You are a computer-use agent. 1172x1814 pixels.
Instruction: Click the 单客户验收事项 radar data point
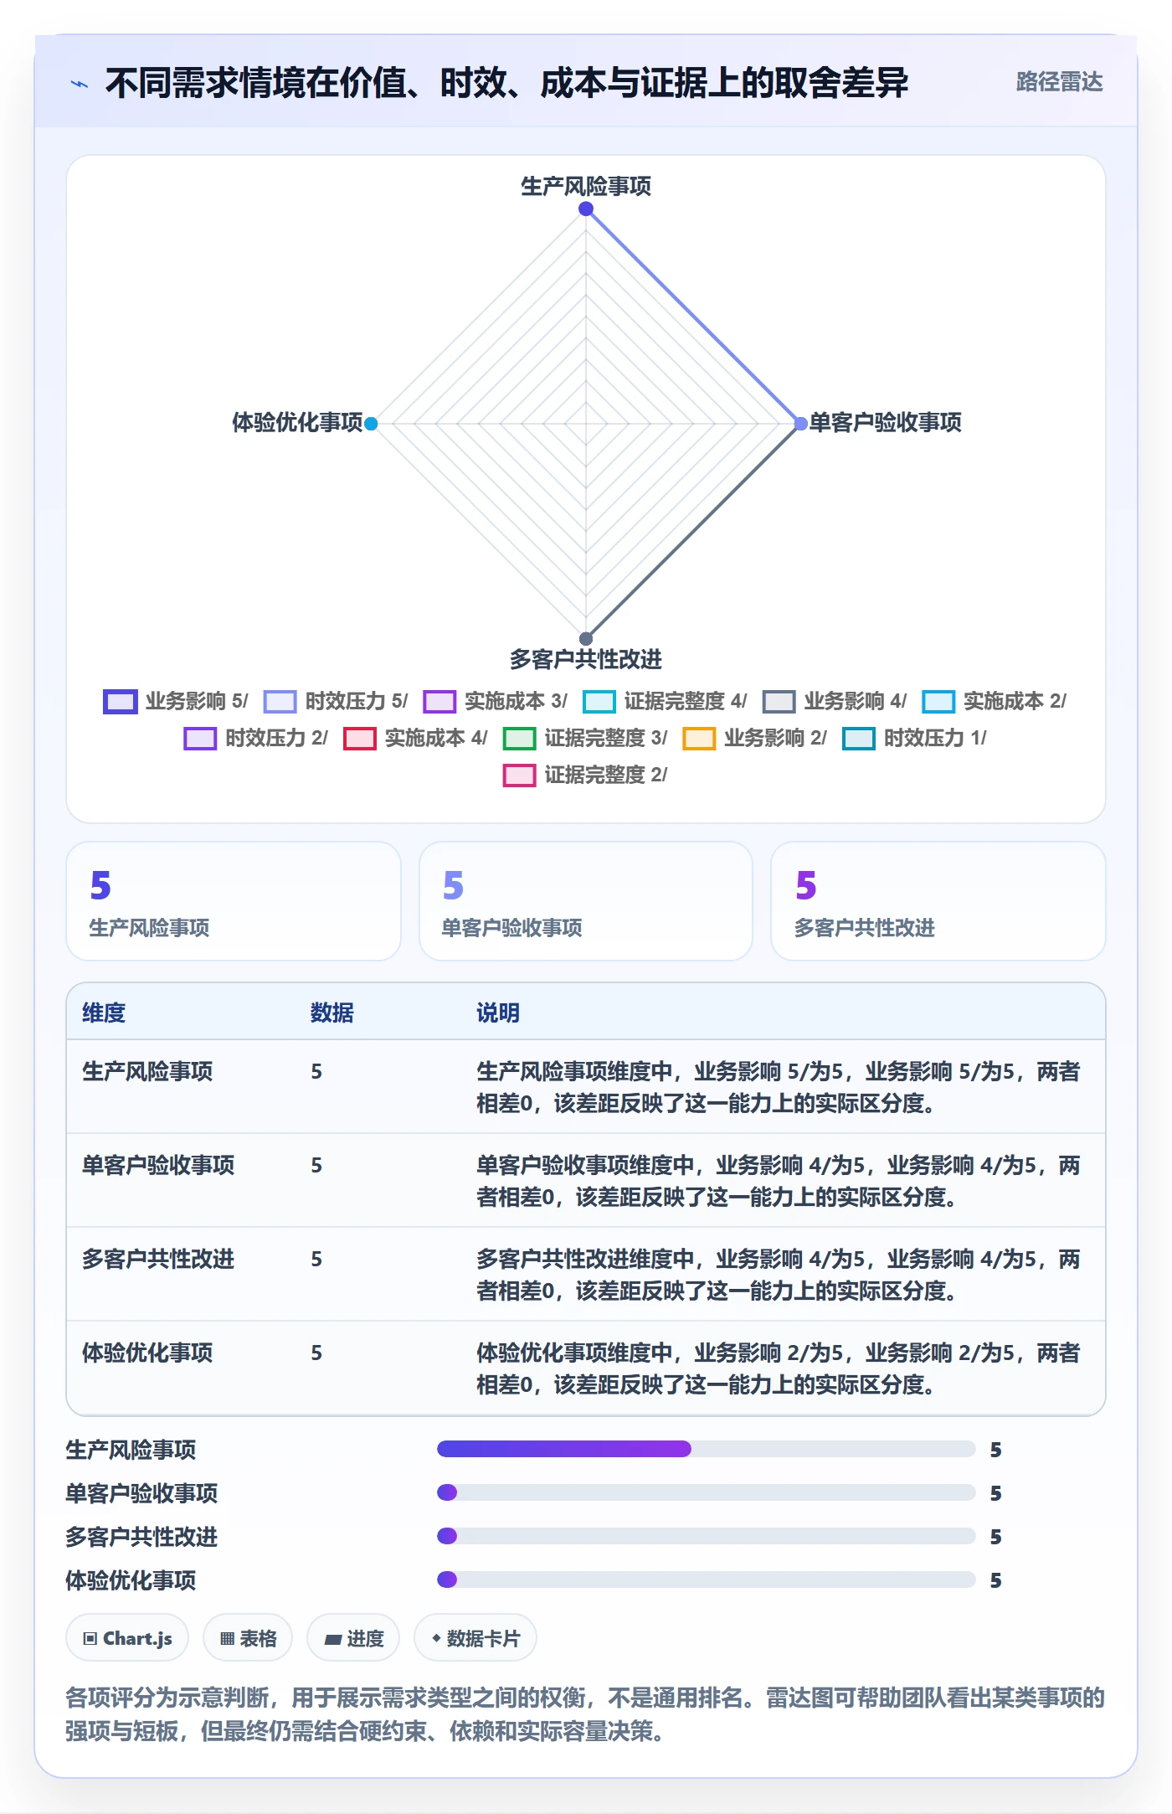coord(800,424)
